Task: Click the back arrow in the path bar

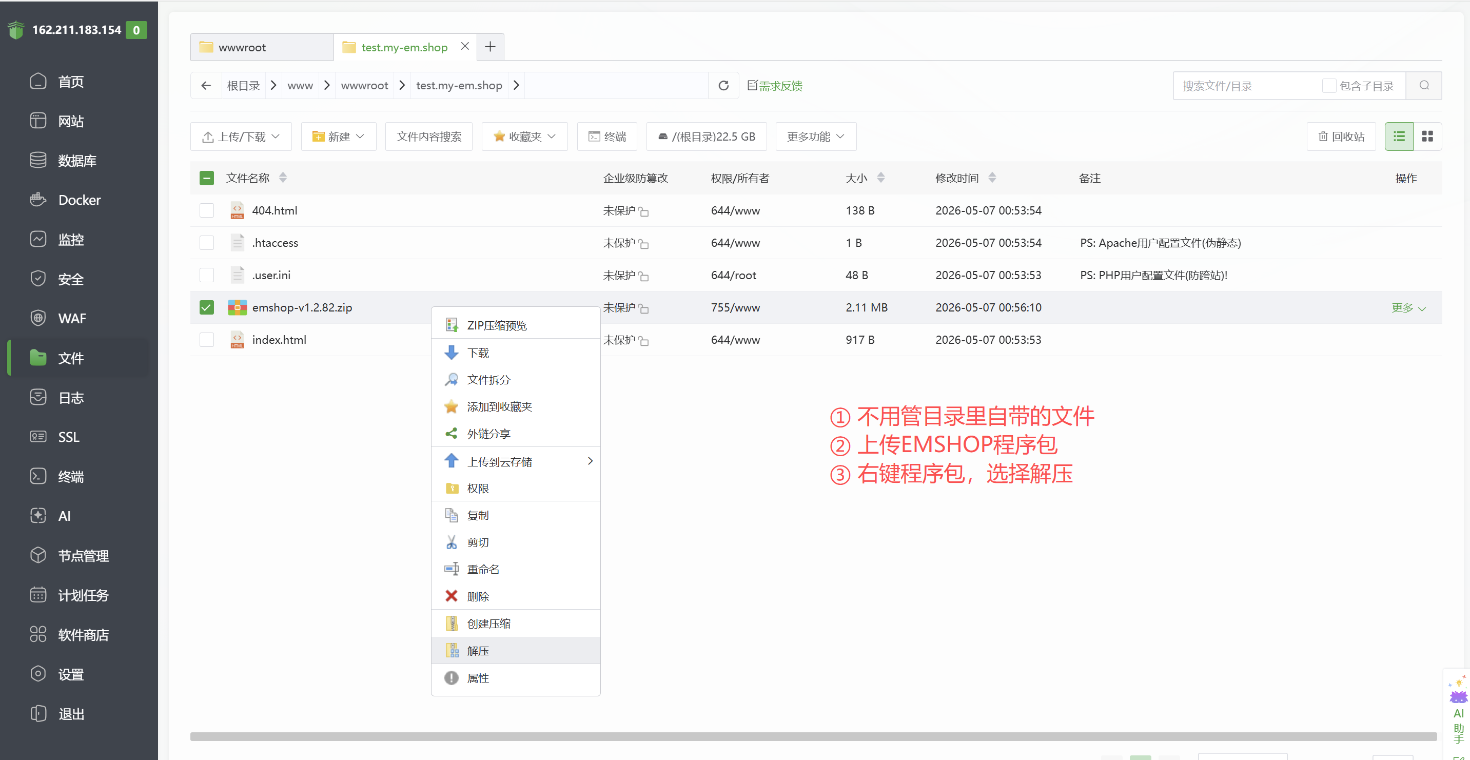Action: (206, 86)
